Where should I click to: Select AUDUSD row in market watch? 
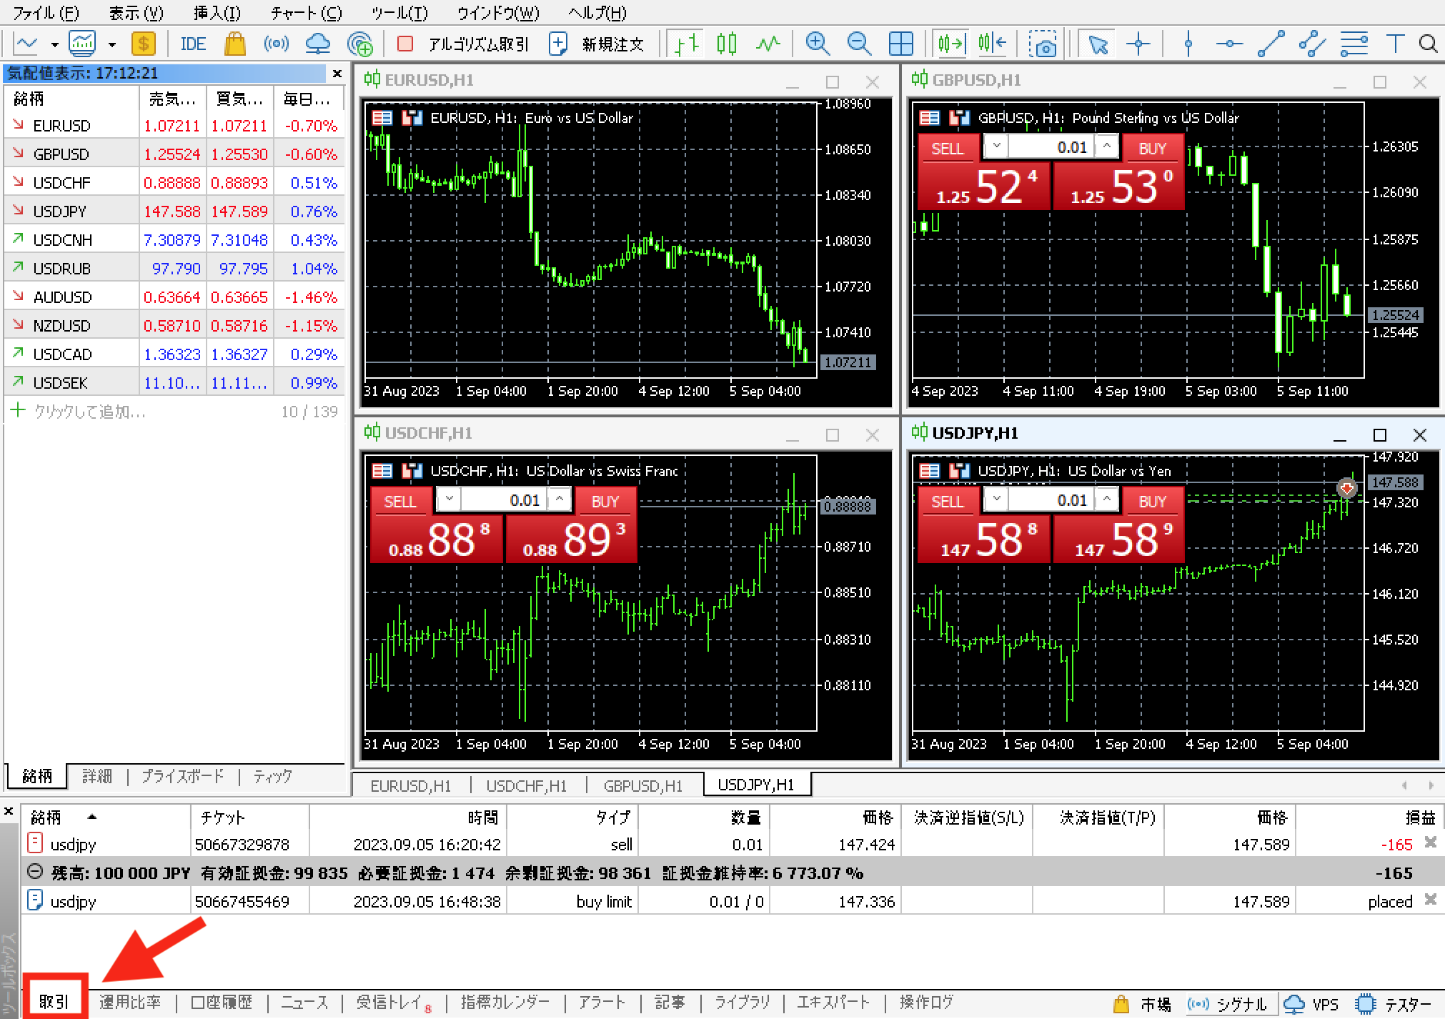pos(174,297)
